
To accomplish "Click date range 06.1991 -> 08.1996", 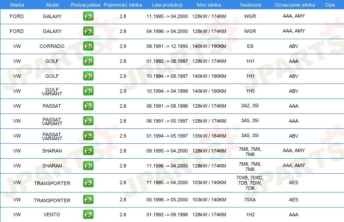I will click(167, 106).
